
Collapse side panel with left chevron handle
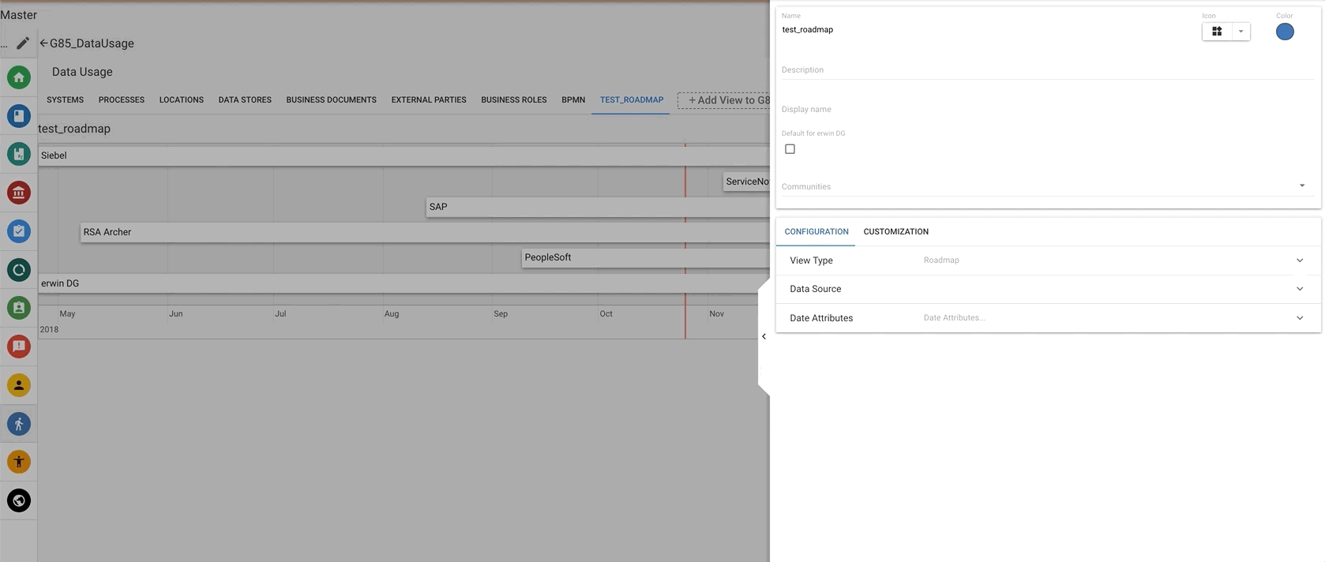coord(764,336)
